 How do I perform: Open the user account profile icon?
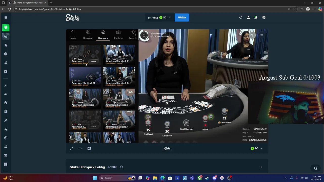click(248, 18)
